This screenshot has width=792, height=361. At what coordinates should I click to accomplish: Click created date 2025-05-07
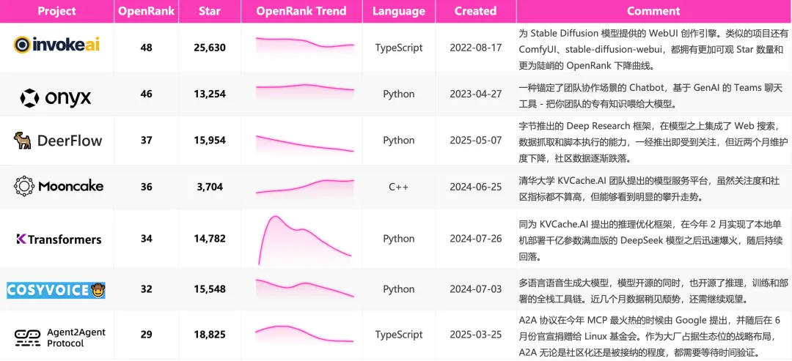[x=476, y=141]
